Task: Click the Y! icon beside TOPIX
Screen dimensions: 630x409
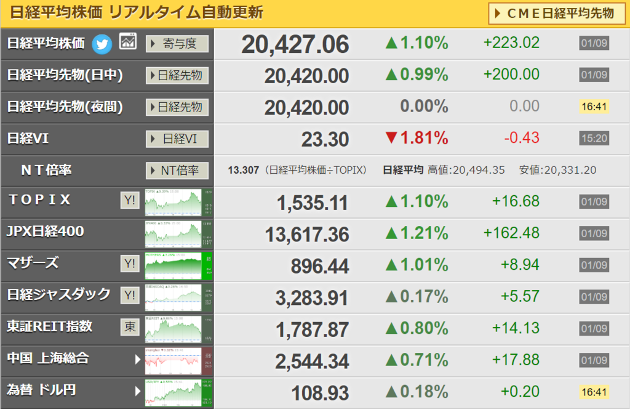Action: [x=130, y=200]
